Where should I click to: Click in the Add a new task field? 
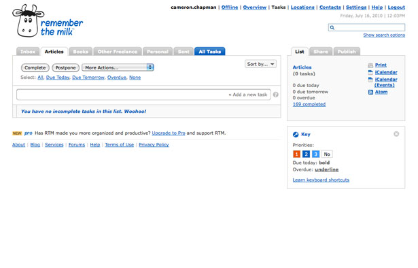click(143, 95)
